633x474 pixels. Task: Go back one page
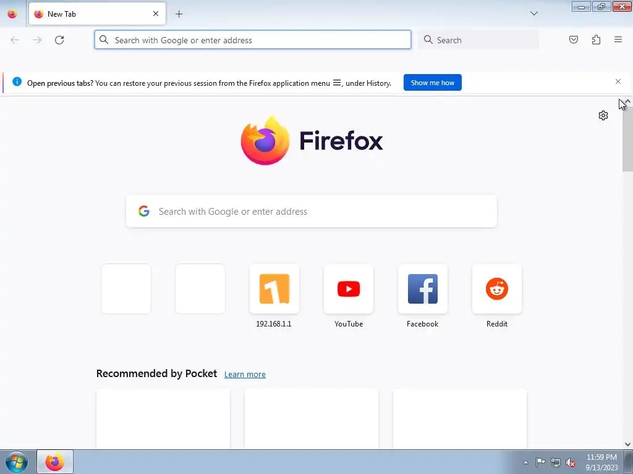point(15,40)
